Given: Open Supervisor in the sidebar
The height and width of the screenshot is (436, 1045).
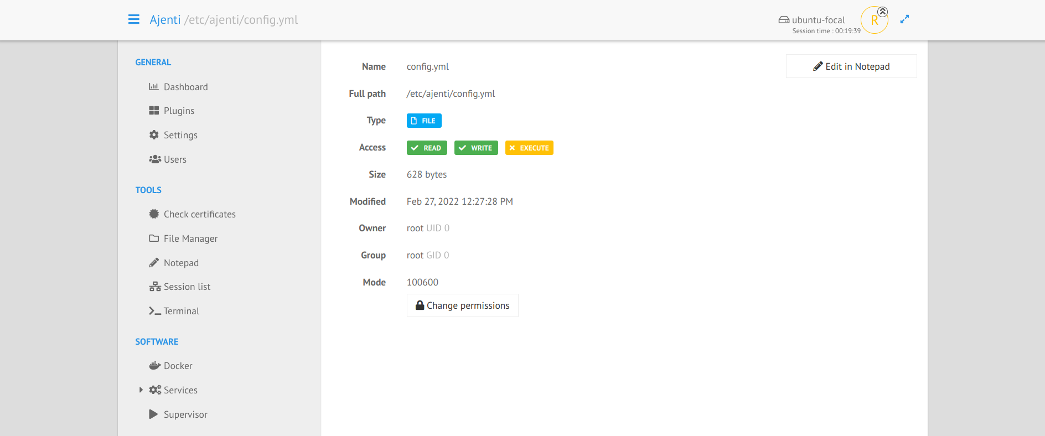Looking at the screenshot, I should tap(185, 414).
